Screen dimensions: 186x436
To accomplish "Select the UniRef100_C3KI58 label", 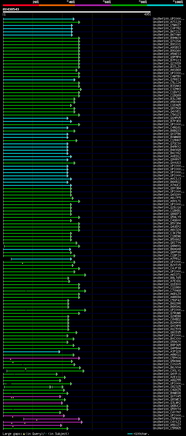I will [167, 233].
